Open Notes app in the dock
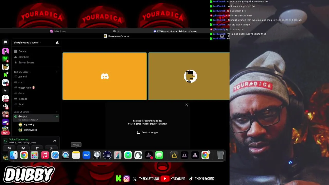 tap(76, 155)
